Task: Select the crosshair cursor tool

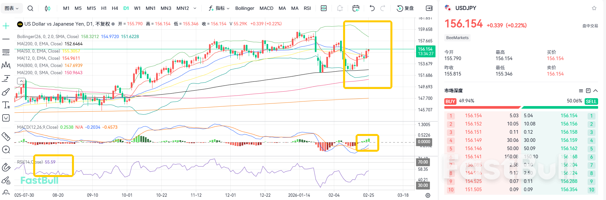Action: (6, 26)
